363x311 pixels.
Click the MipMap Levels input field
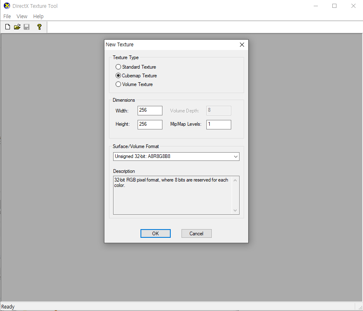click(218, 124)
